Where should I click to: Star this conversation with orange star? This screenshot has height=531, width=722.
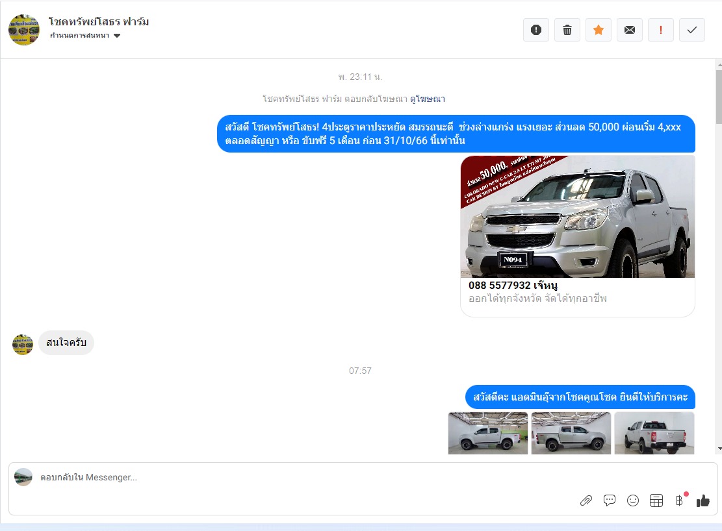(x=598, y=30)
